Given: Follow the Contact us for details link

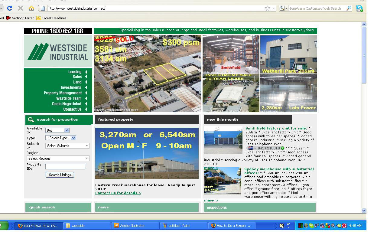Looking at the screenshot, I should 118,193.
